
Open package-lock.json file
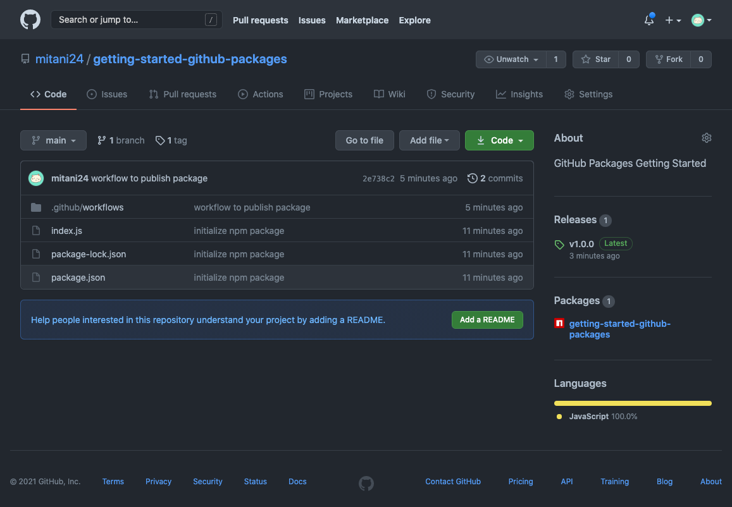(x=89, y=253)
